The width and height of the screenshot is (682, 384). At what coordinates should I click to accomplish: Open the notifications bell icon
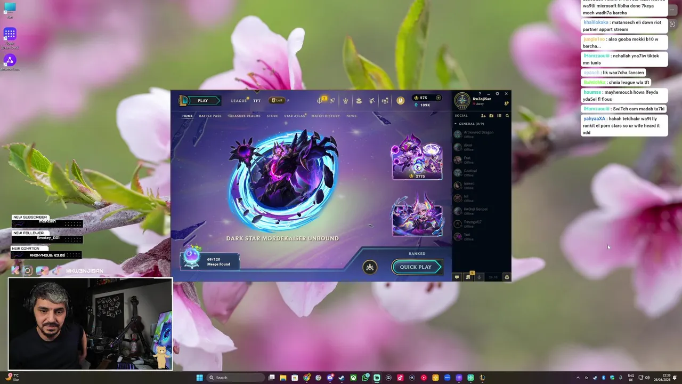tap(506, 103)
